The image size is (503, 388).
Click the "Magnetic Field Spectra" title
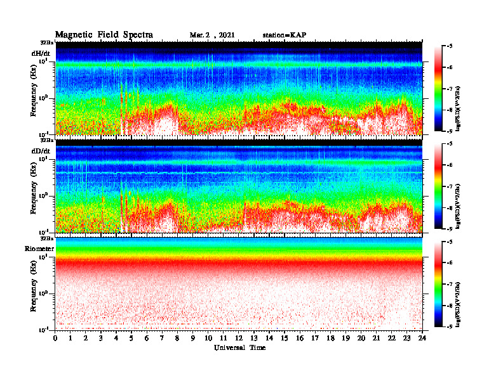[104, 35]
